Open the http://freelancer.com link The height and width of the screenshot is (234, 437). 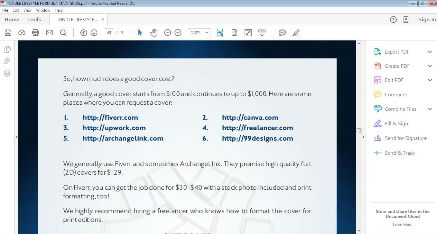pyautogui.click(x=257, y=128)
